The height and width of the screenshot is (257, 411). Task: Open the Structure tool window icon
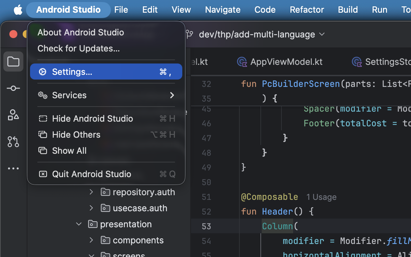[x=13, y=115]
